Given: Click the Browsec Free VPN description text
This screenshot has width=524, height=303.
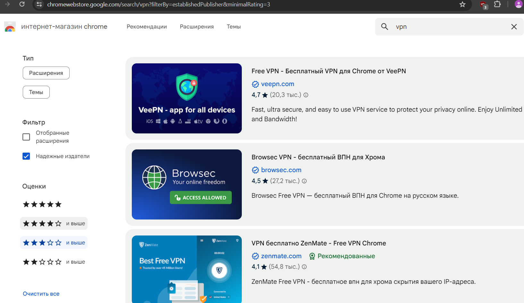Looking at the screenshot, I should point(355,195).
